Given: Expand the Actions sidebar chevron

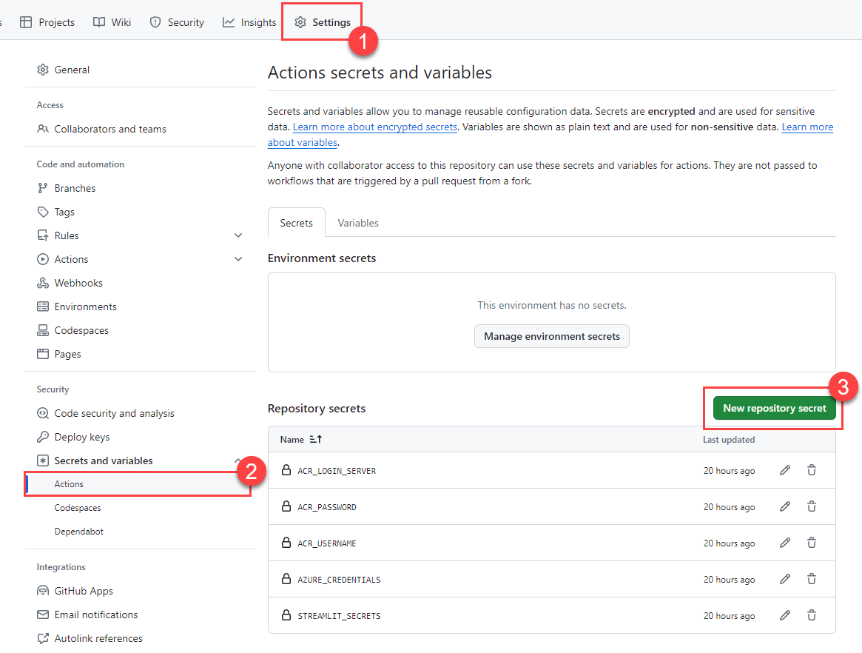Looking at the screenshot, I should pos(238,258).
